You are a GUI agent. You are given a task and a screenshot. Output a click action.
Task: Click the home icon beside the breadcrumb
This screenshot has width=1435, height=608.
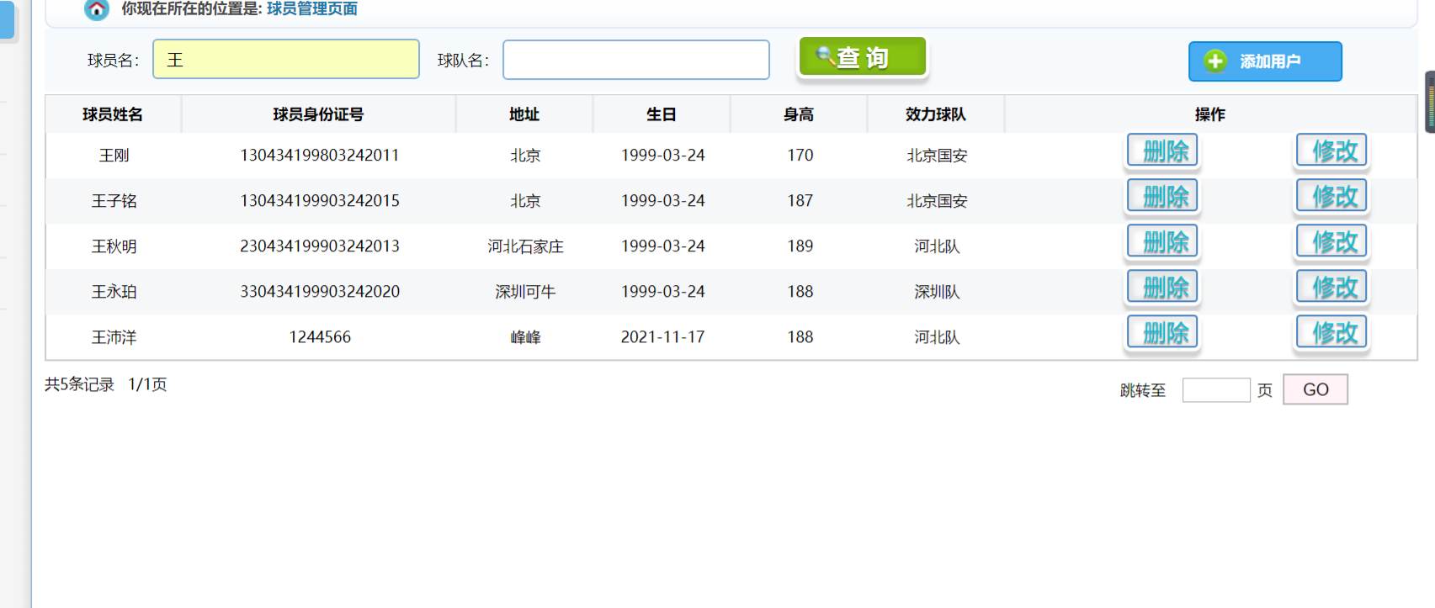coord(97,9)
